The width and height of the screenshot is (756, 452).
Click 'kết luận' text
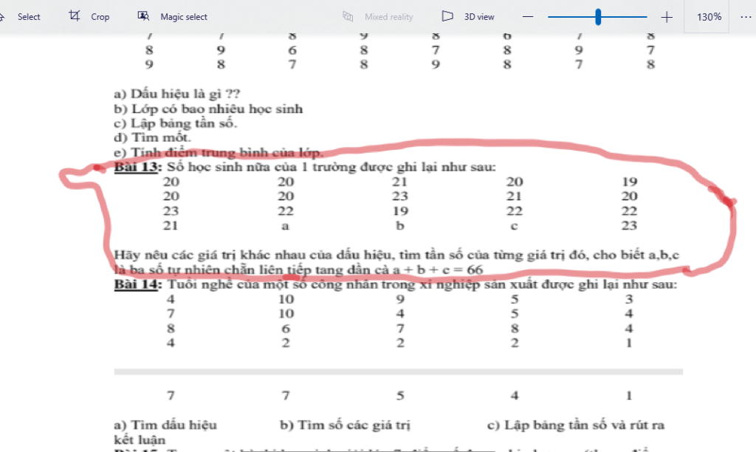coord(140,440)
